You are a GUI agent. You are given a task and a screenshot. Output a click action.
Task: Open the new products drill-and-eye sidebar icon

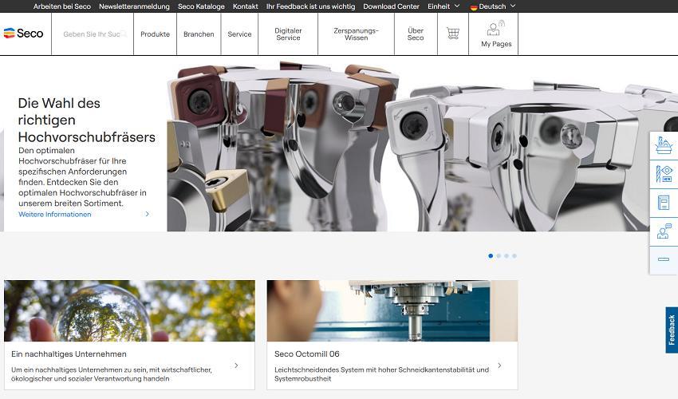(664, 173)
